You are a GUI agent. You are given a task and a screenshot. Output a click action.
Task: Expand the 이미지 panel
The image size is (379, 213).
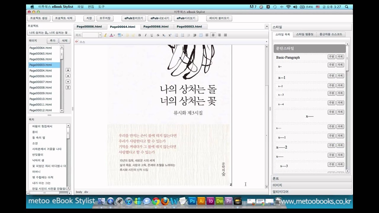[311, 185]
